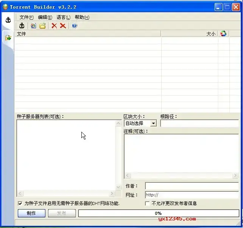243x228 pixels.
Task: Click the add folder toolbar icon
Action: pos(42,26)
